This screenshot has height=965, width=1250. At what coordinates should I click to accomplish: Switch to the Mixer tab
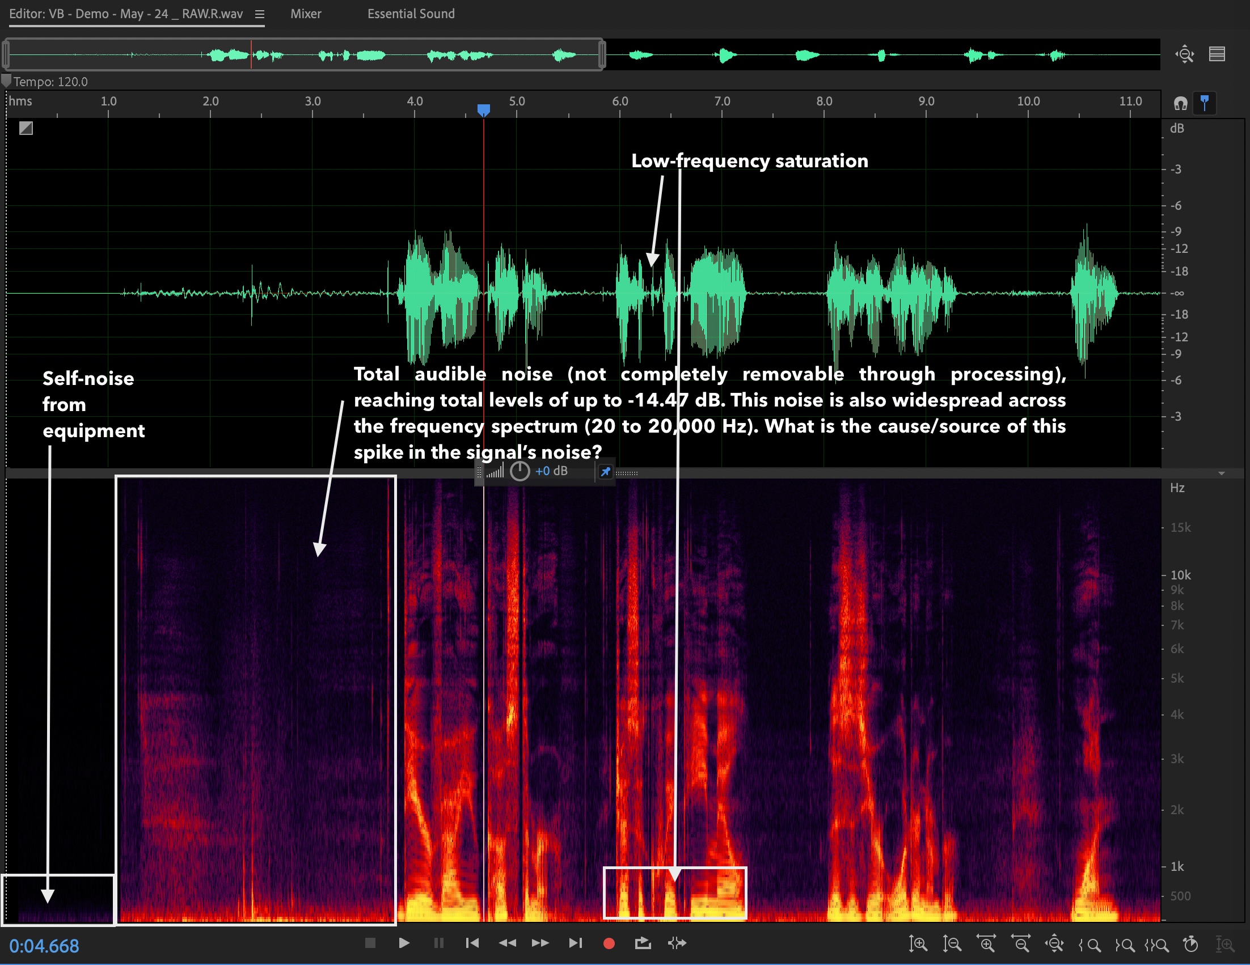point(306,14)
